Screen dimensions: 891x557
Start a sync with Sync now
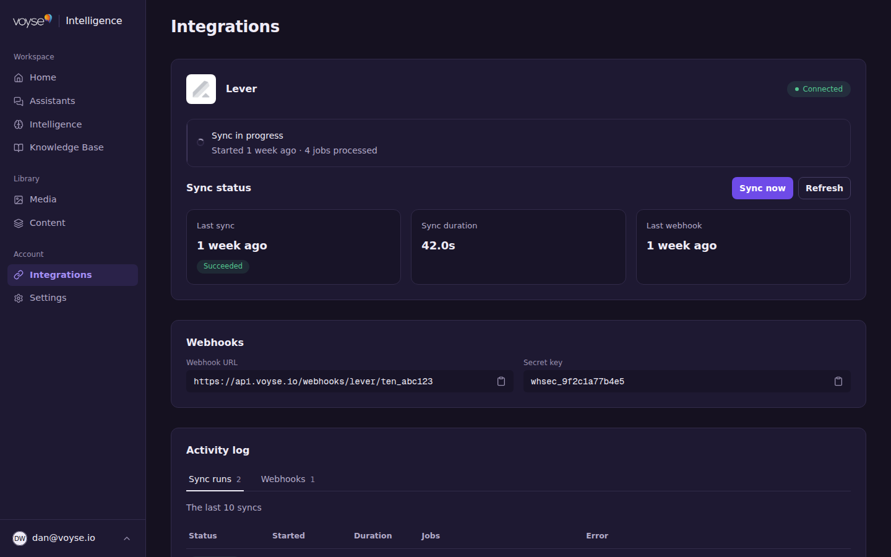tap(762, 188)
